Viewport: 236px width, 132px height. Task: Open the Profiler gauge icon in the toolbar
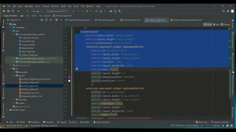tap(96, 11)
